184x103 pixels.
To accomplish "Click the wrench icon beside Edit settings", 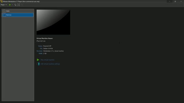I will (x=39, y=64).
